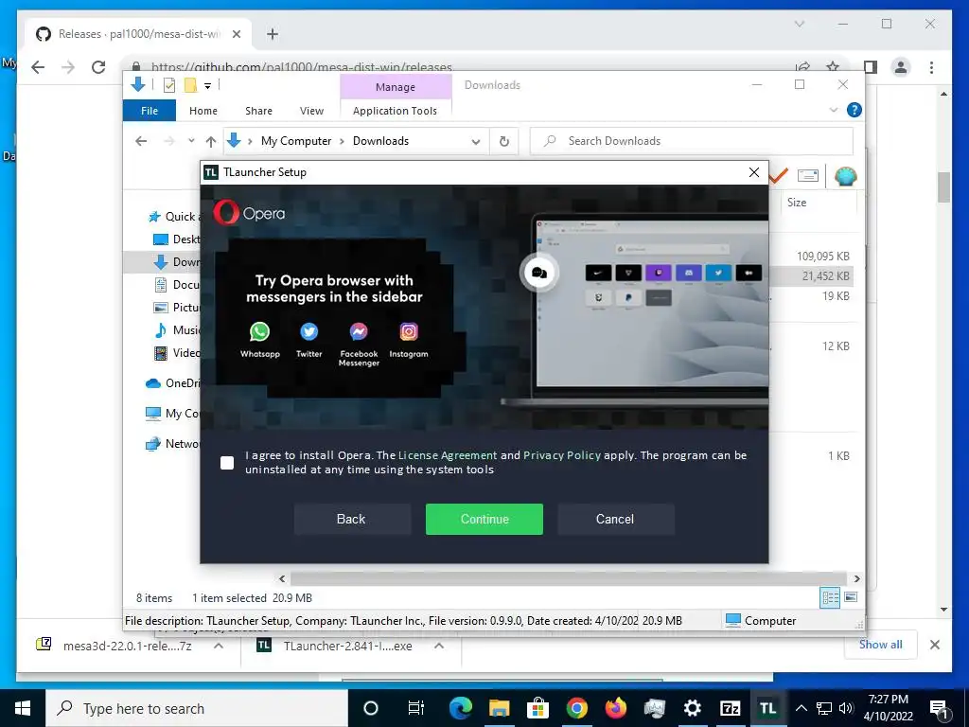Open Explorer help question mark icon

point(854,110)
